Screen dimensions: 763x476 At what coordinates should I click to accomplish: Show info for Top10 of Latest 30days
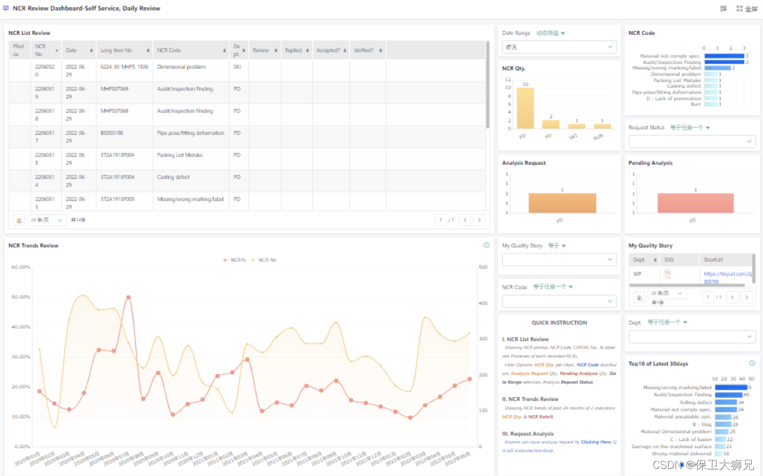[752, 363]
